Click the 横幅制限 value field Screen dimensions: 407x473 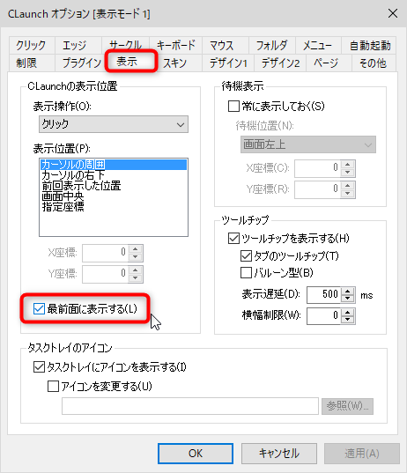(323, 316)
